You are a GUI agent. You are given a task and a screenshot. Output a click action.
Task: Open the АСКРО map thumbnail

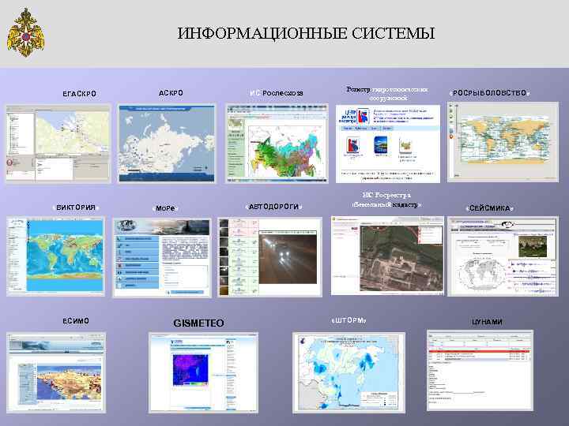[x=167, y=144]
